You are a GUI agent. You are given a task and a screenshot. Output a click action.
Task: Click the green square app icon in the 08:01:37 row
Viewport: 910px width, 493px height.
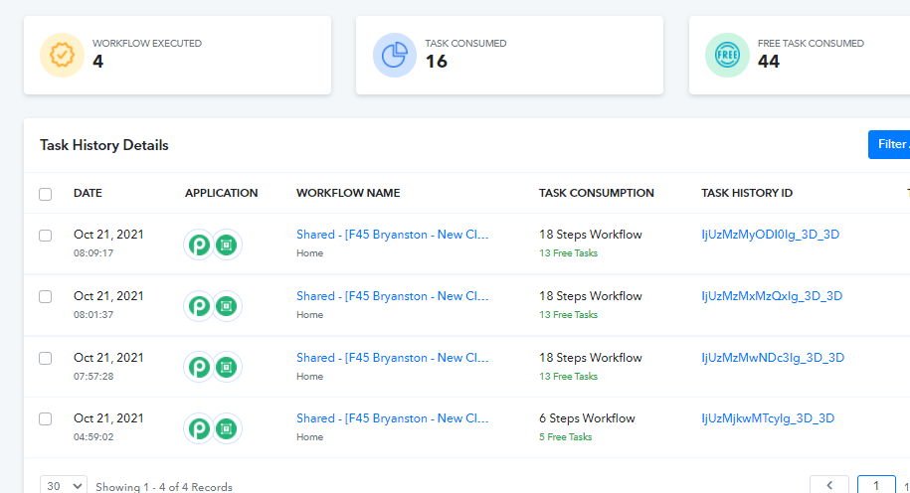click(227, 306)
